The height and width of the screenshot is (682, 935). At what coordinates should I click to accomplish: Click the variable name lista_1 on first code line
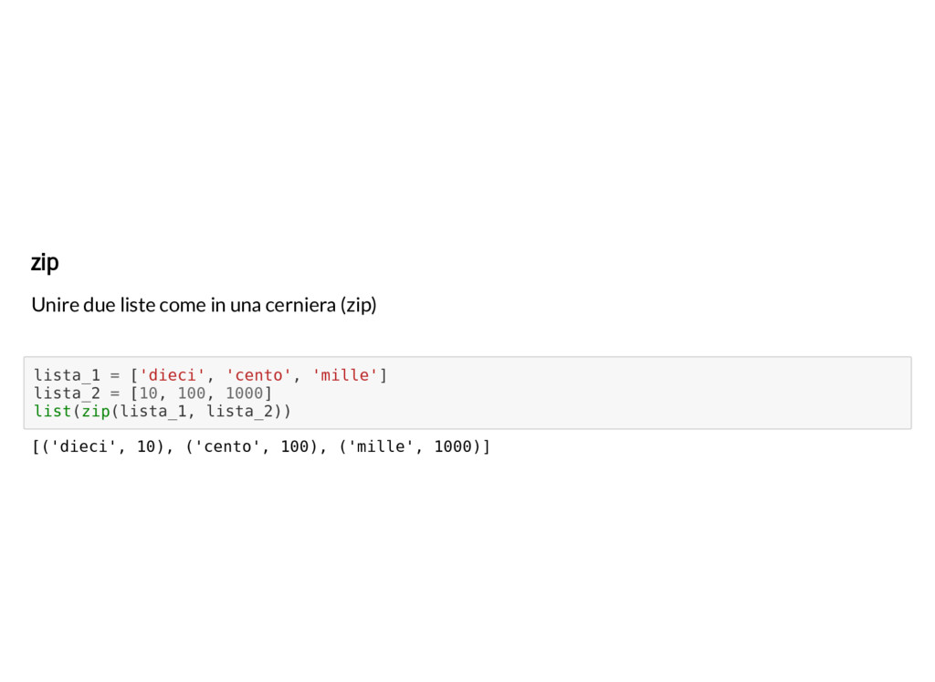click(68, 375)
